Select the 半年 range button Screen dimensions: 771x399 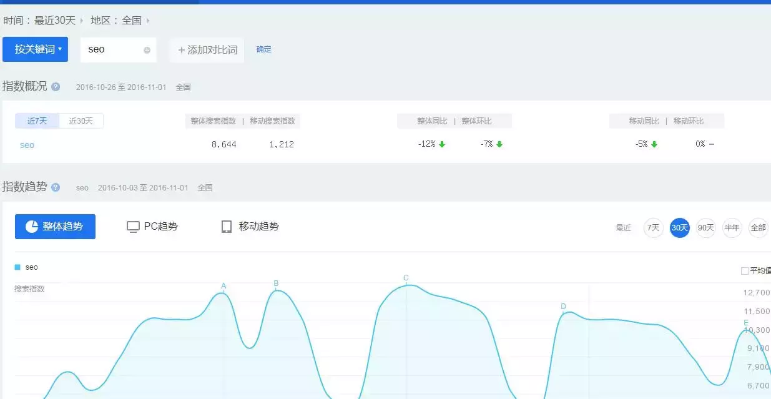click(x=732, y=228)
